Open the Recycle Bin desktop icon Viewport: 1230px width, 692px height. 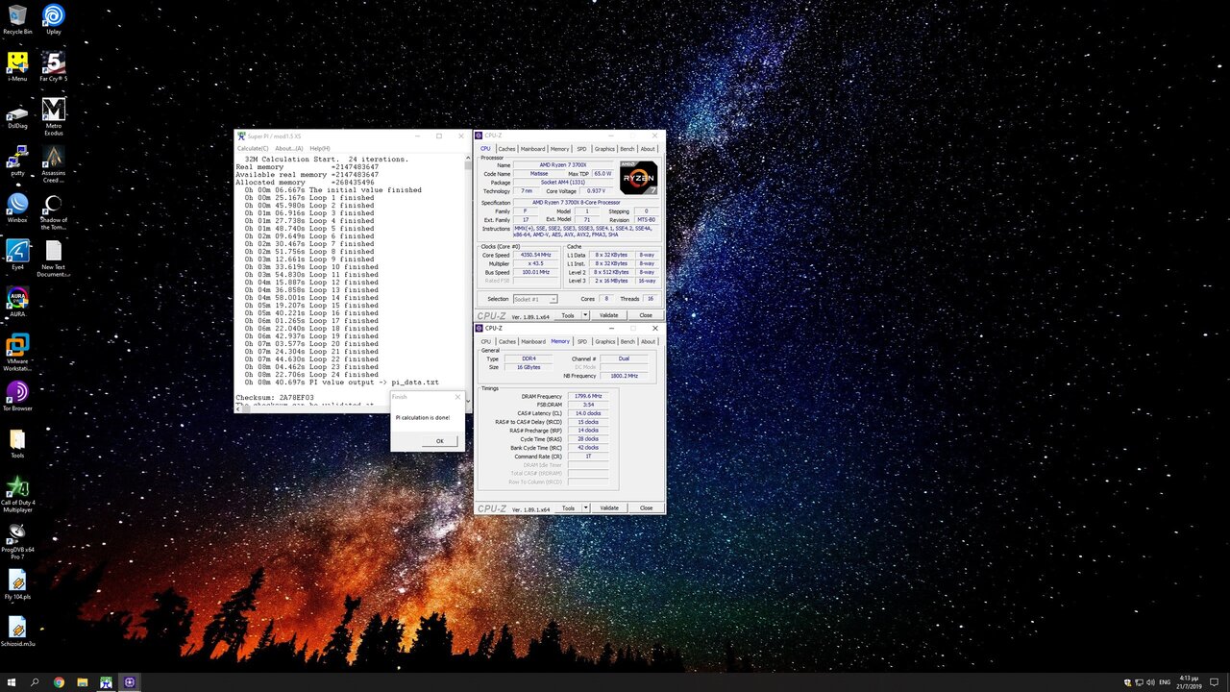click(x=17, y=19)
